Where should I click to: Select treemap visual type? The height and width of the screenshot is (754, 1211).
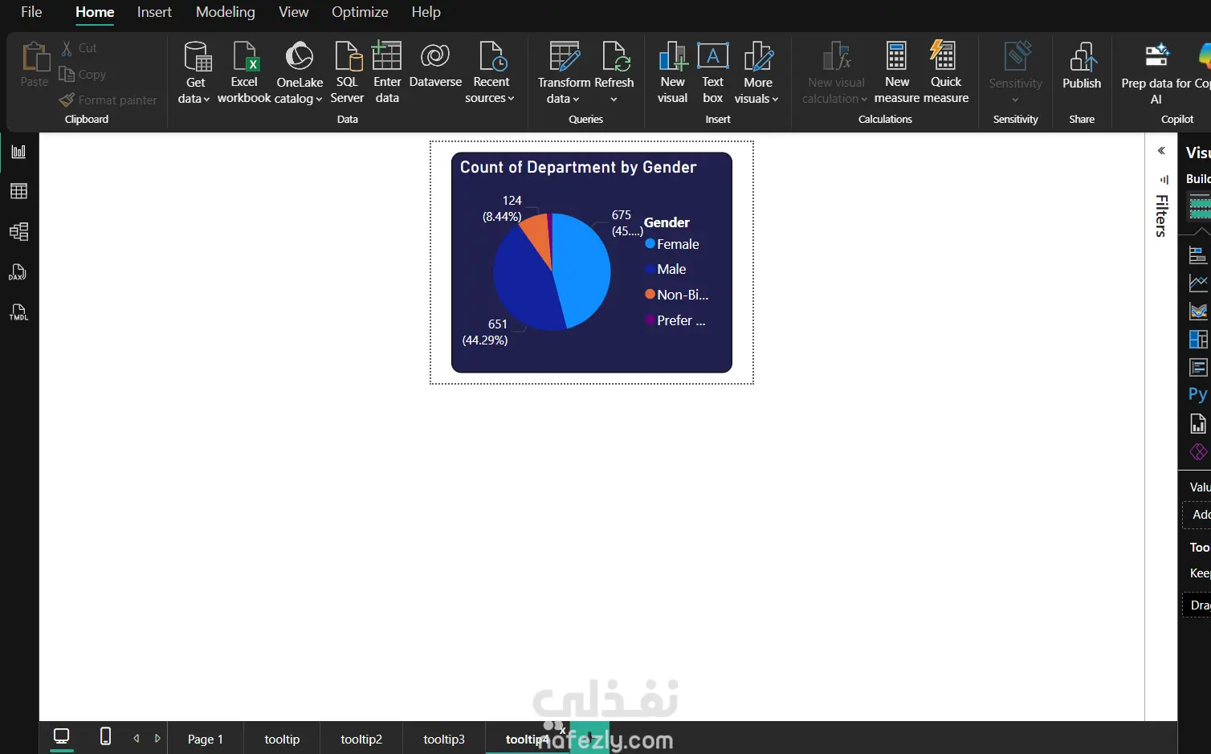[1197, 339]
